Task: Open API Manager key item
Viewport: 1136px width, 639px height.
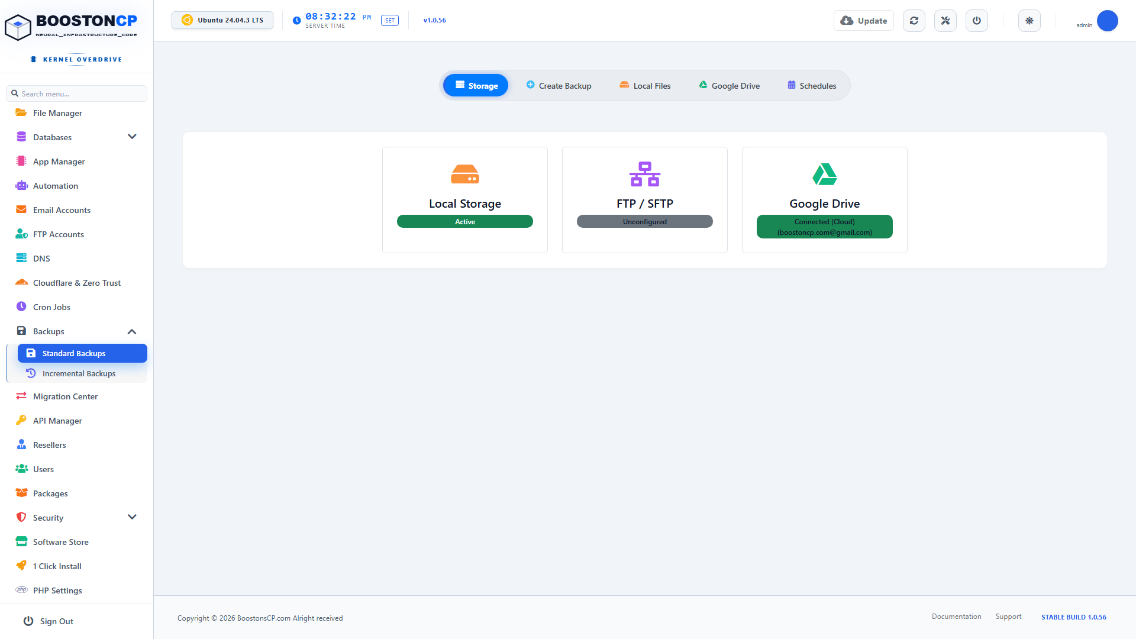Action: click(x=77, y=421)
